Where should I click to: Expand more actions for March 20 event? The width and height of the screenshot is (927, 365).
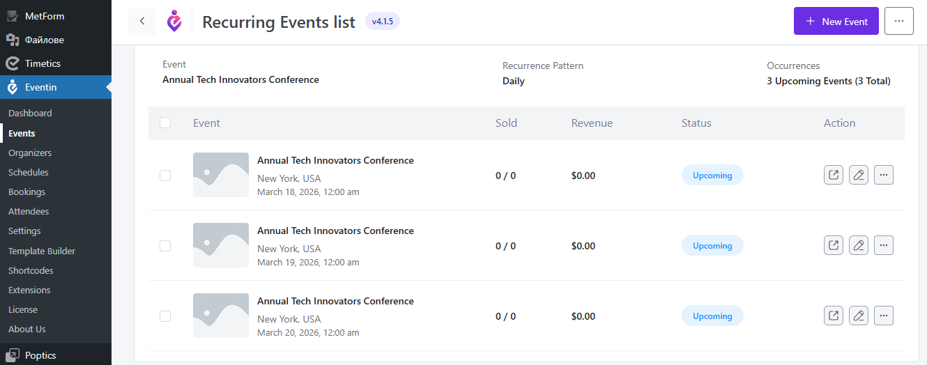[x=883, y=316]
